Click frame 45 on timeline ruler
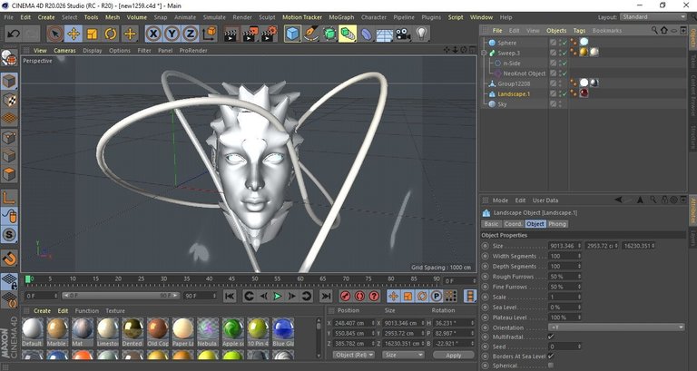The width and height of the screenshot is (697, 371). (231, 279)
